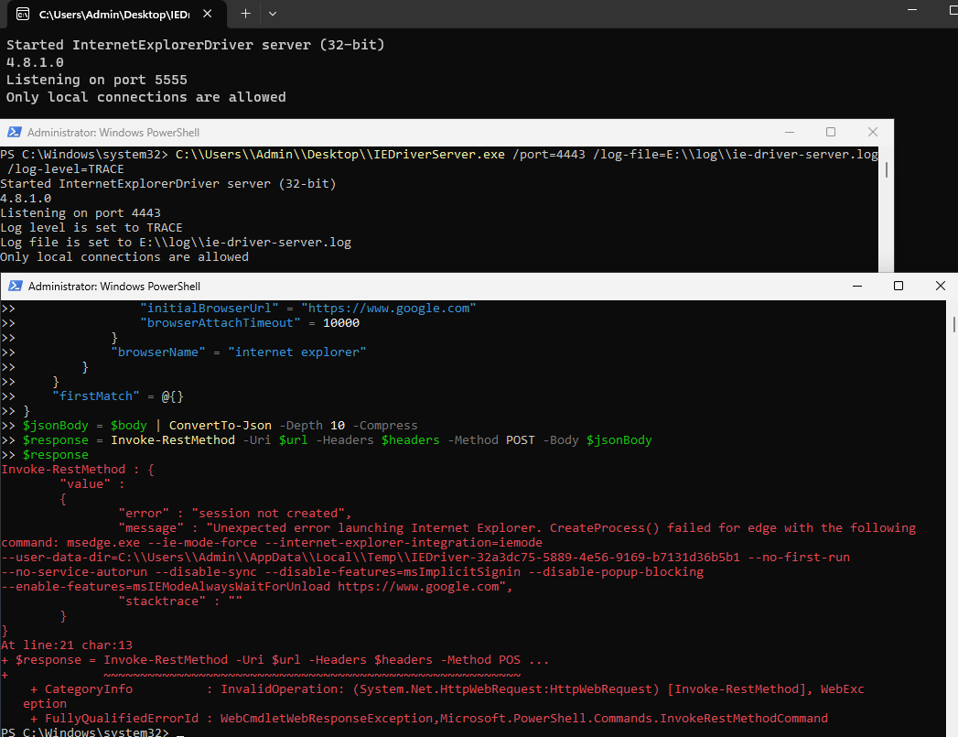The width and height of the screenshot is (958, 737).
Task: Click the maximize square icon of the foreground PowerShell window
Action: (x=899, y=286)
